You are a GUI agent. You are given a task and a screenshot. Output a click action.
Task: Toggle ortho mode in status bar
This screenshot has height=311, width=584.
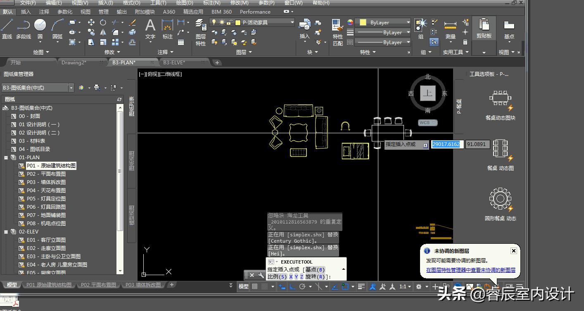[292, 287]
